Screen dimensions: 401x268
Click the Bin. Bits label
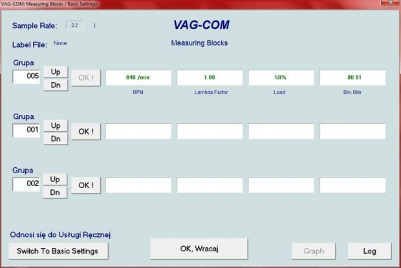352,92
